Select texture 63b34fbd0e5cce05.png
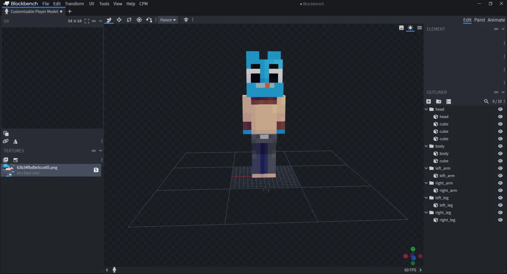The width and height of the screenshot is (507, 274). (51, 170)
